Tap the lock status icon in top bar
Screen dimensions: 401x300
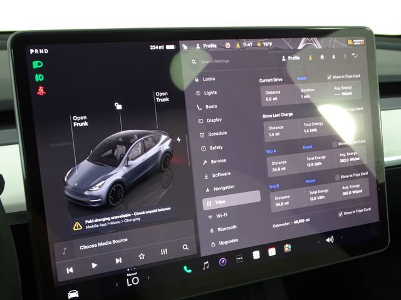[185, 47]
